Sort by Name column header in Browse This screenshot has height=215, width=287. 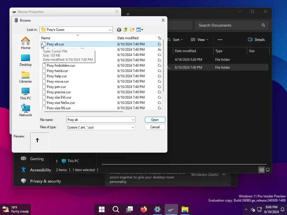(x=78, y=38)
